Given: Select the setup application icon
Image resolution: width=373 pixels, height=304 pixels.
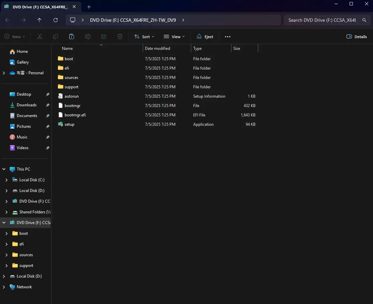Looking at the screenshot, I should 60,124.
